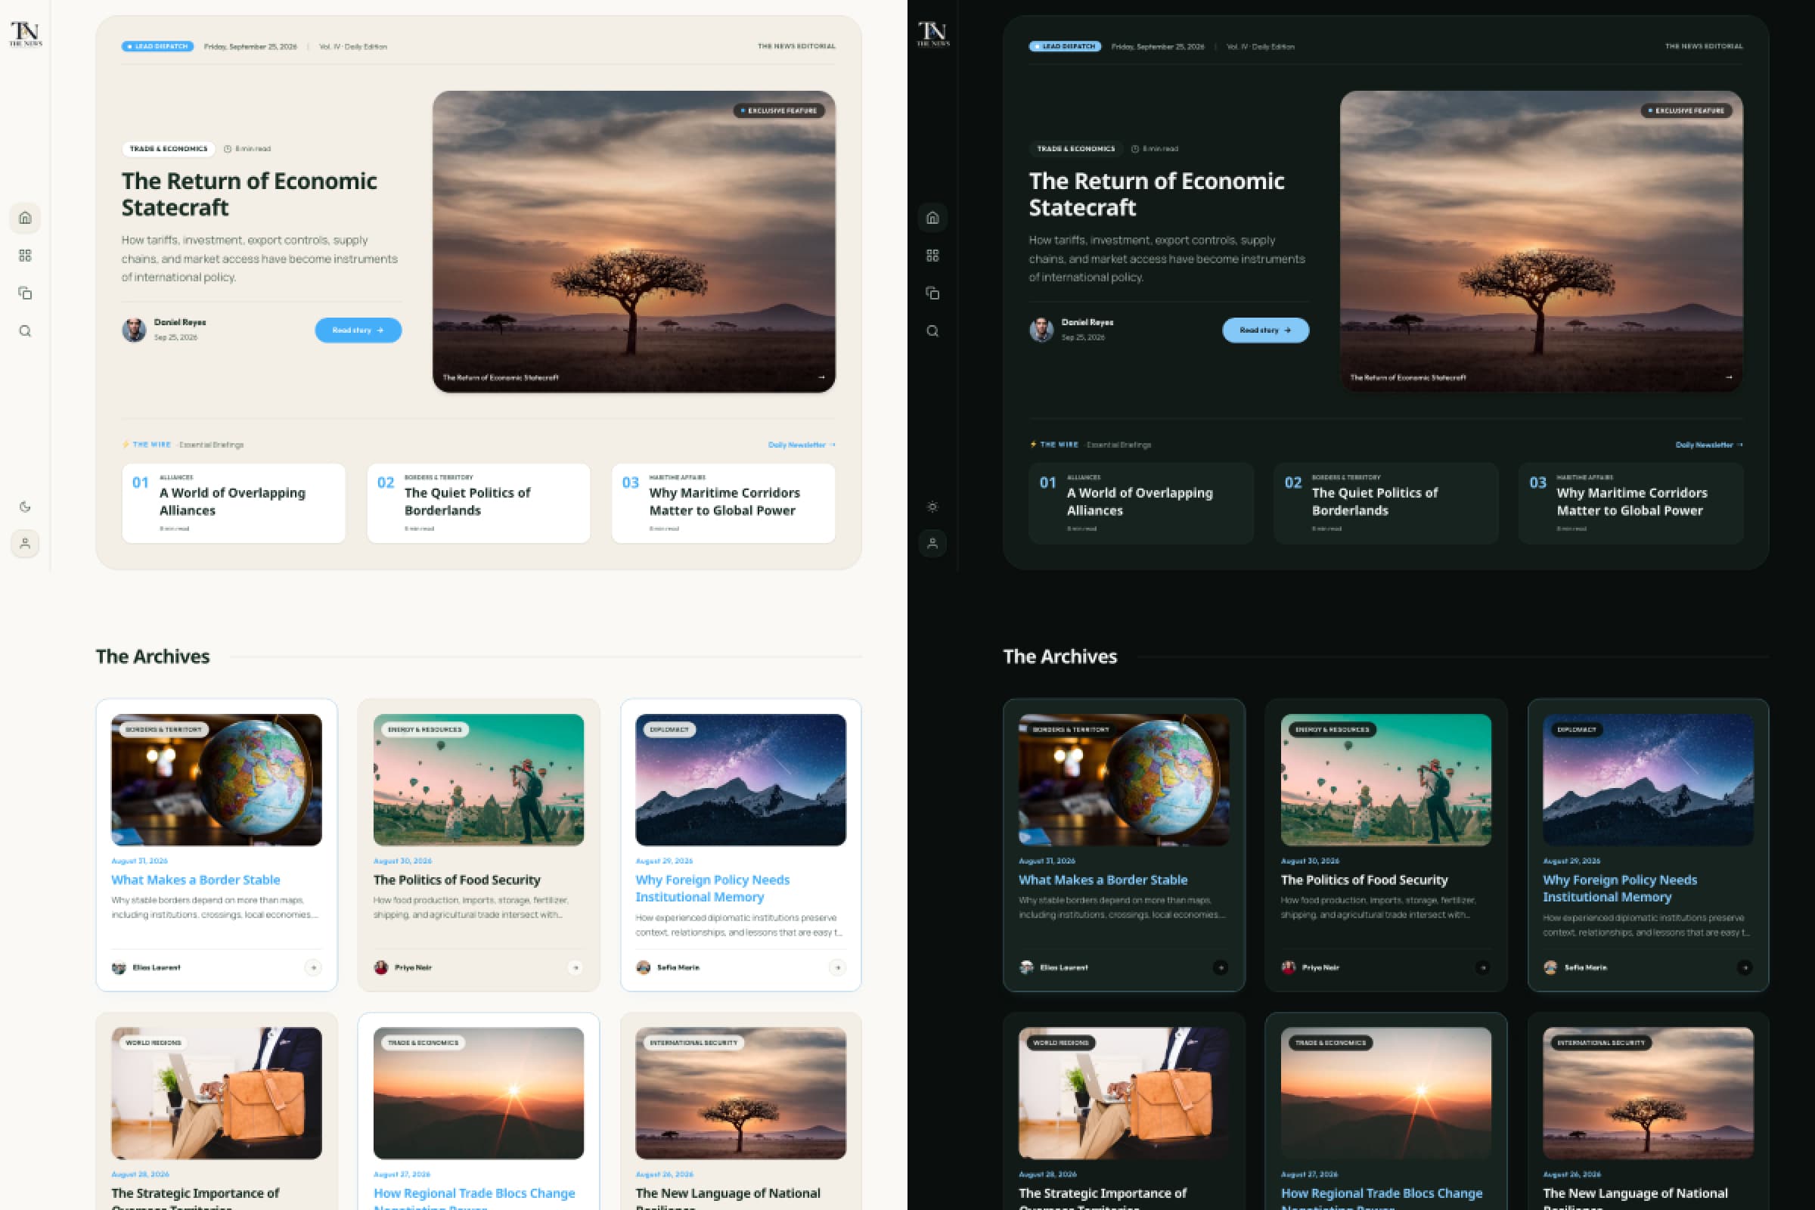
Task: Open search icon in light sidebar
Action: click(25, 331)
